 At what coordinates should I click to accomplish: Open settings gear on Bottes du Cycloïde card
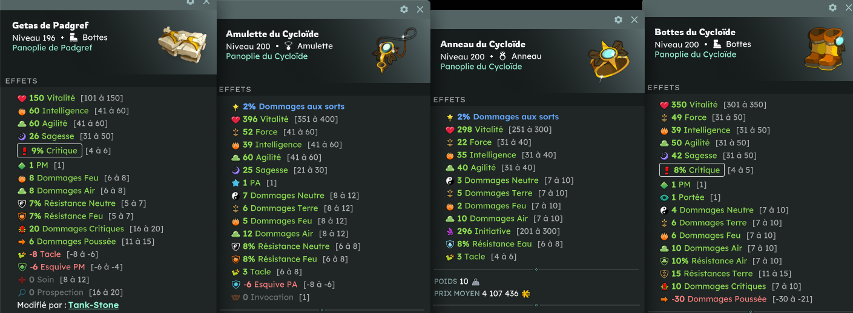832,7
